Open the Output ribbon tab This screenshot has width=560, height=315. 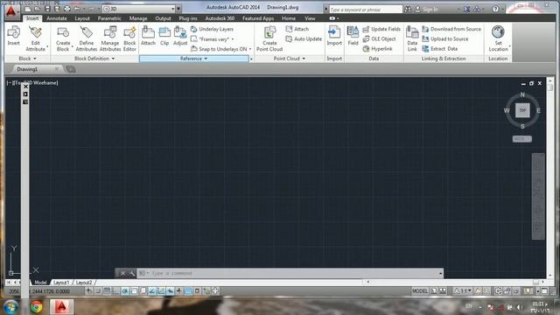coord(163,18)
